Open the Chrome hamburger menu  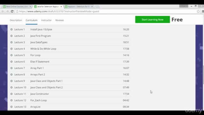(x=203, y=11)
